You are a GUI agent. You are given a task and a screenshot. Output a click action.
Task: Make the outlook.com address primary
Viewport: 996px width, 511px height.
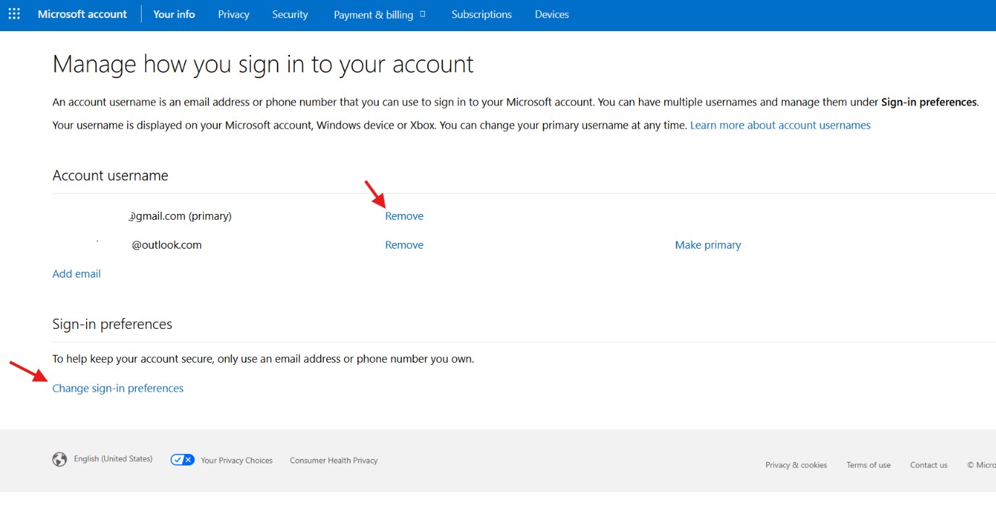click(x=708, y=245)
